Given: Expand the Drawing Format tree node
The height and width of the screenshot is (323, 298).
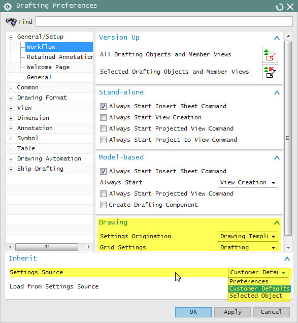Looking at the screenshot, I should 11,98.
